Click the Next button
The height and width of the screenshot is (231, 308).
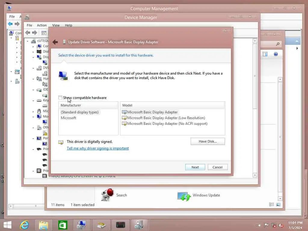pyautogui.click(x=195, y=167)
